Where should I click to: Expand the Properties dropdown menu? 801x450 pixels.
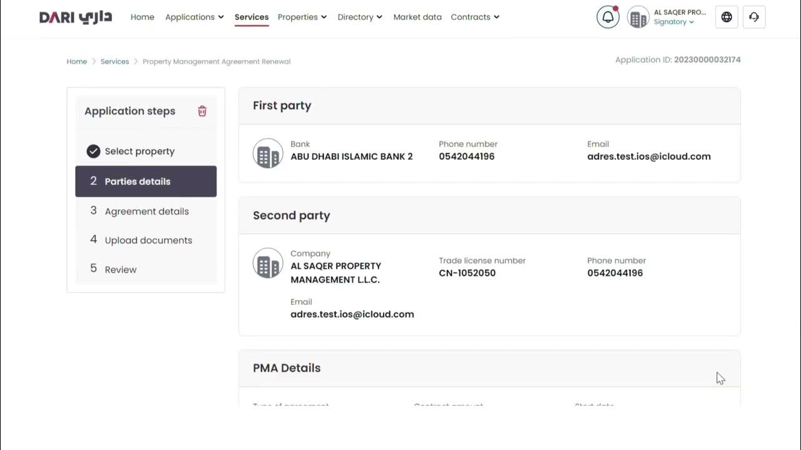(302, 17)
